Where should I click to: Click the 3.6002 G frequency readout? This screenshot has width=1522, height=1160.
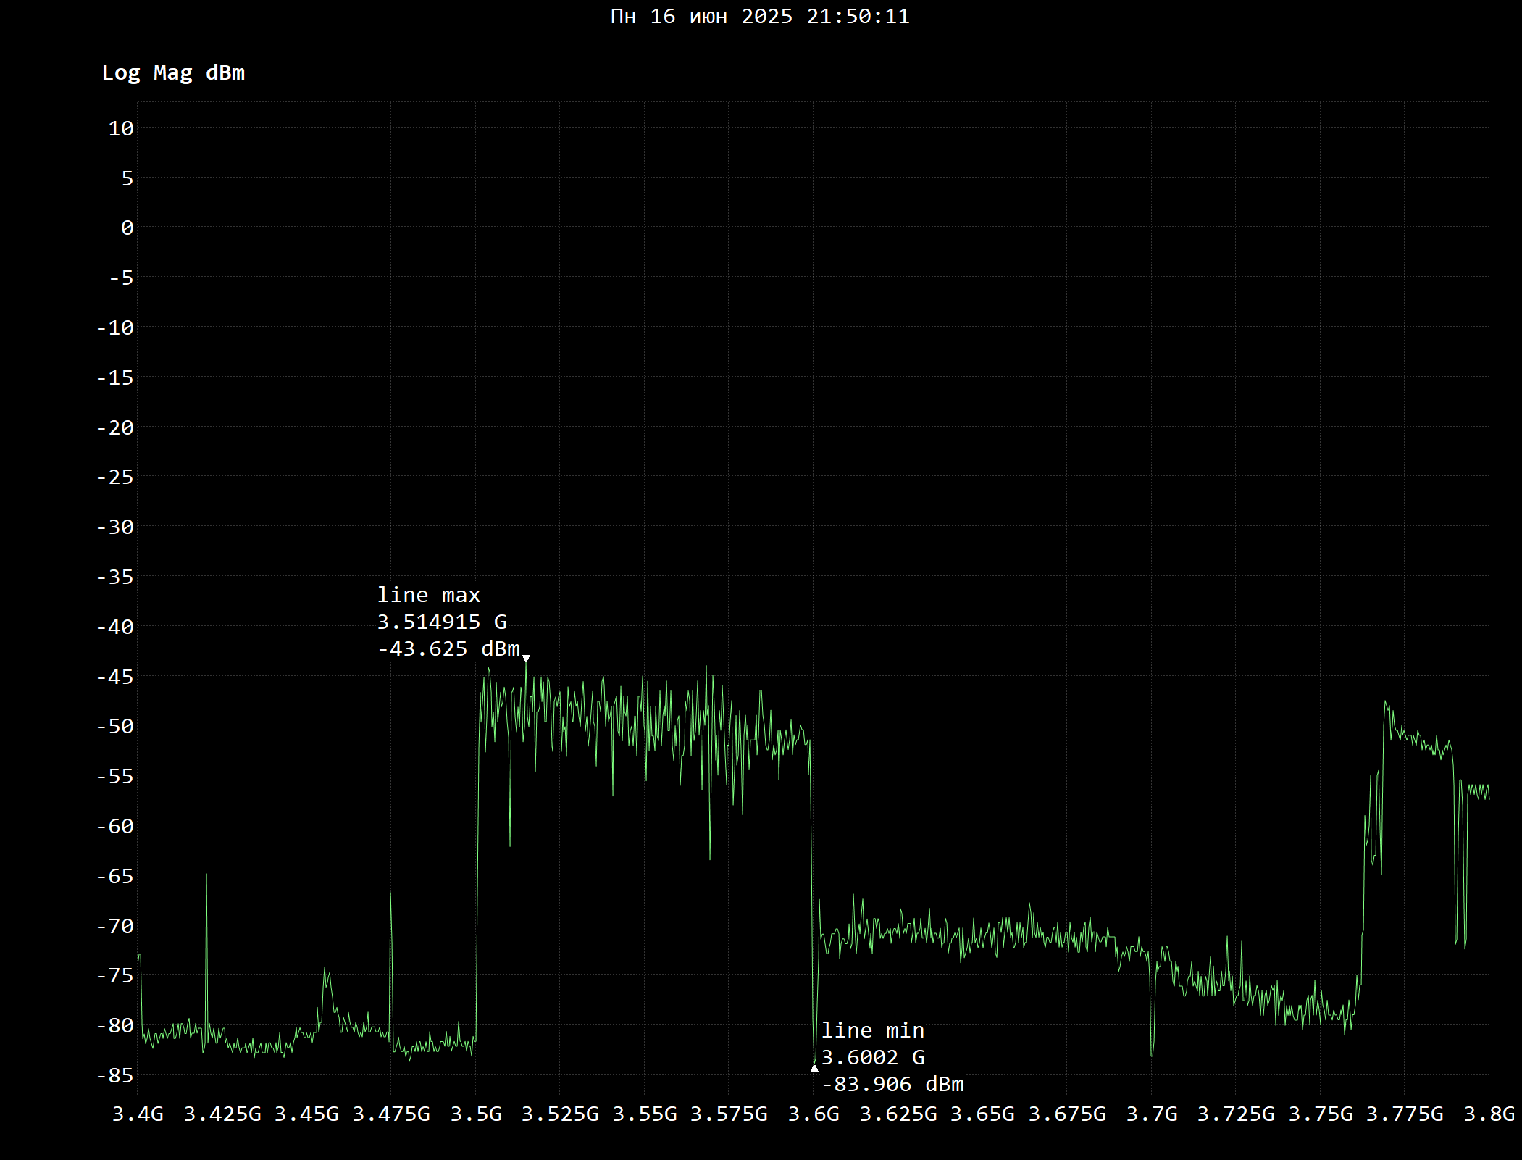click(872, 1057)
